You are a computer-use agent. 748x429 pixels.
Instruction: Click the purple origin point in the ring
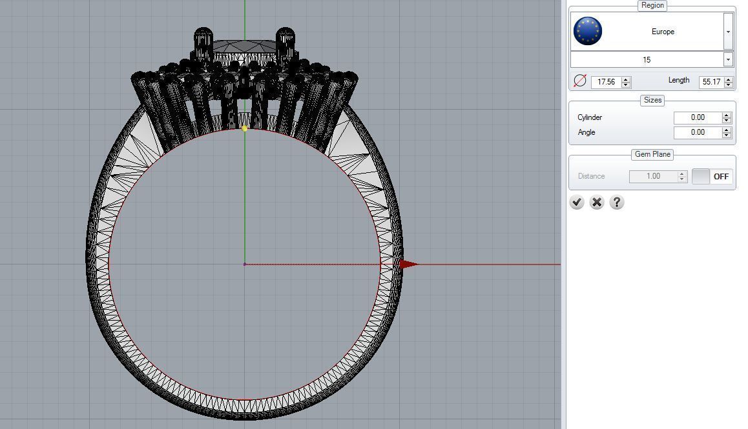(245, 264)
